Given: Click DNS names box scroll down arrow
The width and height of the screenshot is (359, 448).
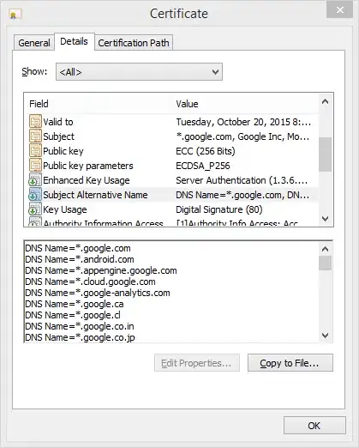Looking at the screenshot, I should click(325, 336).
